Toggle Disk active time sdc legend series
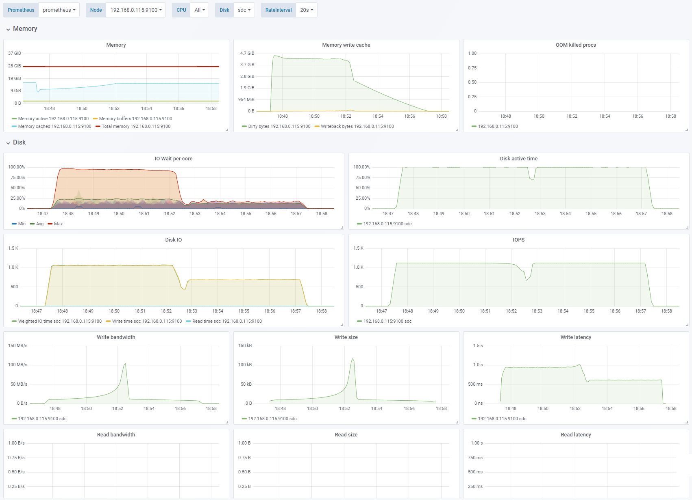This screenshot has width=692, height=503. pos(387,224)
